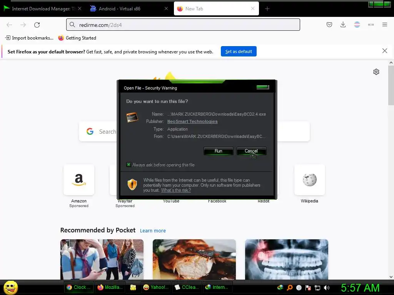Click Import bookmarks in bookmarks bar

click(29, 38)
